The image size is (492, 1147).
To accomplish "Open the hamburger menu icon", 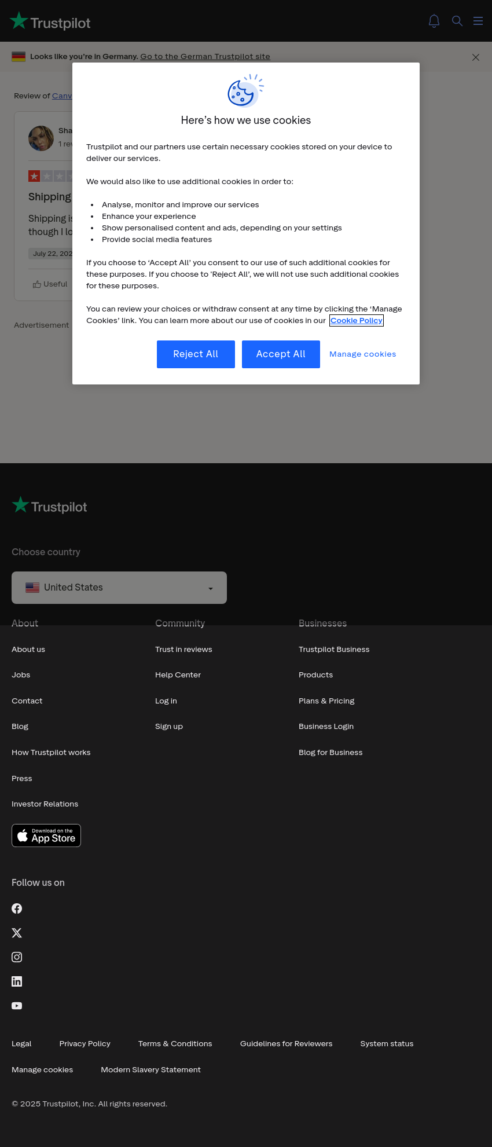I will (x=478, y=21).
